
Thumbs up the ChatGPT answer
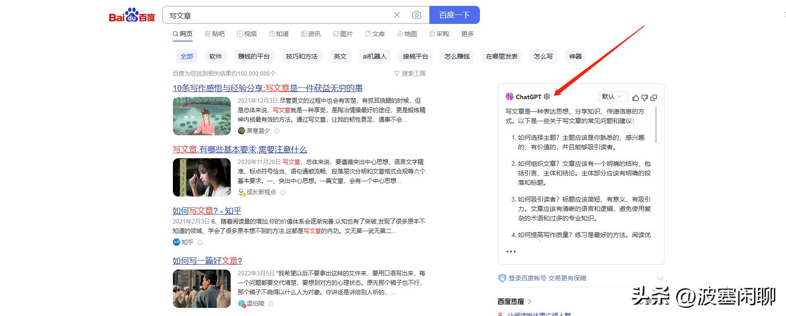click(636, 97)
